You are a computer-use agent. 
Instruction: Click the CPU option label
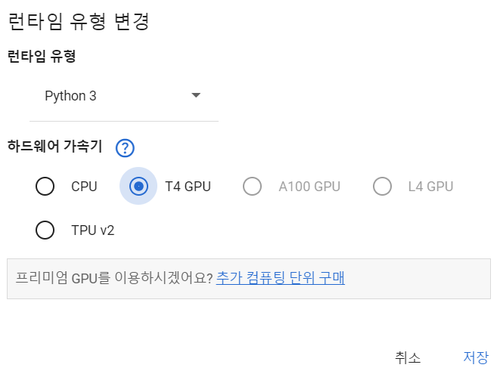(x=84, y=187)
